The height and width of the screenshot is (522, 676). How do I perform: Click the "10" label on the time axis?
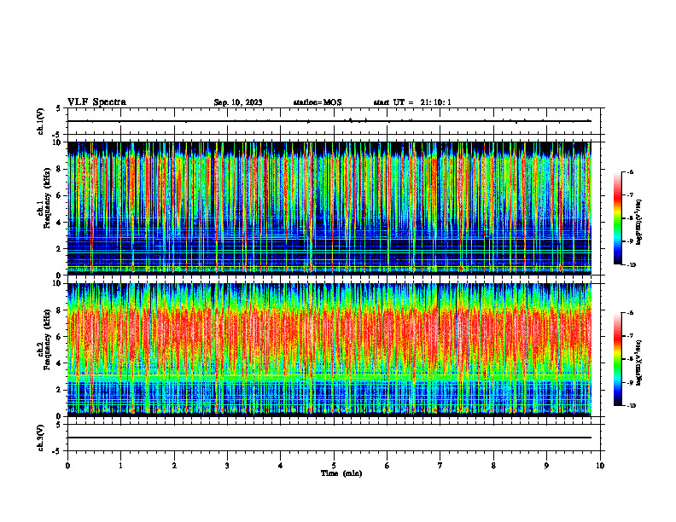(x=600, y=466)
